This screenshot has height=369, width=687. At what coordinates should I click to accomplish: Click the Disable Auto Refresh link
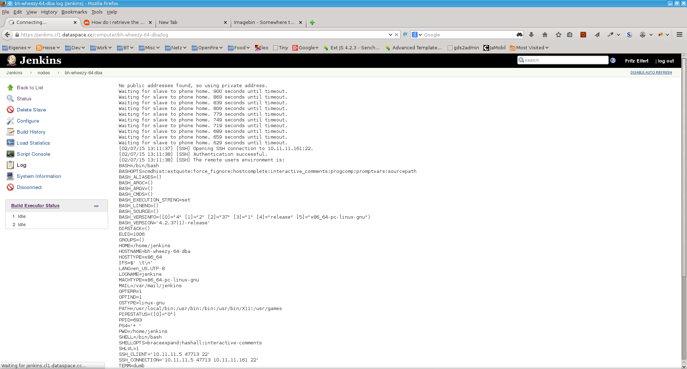tap(651, 73)
